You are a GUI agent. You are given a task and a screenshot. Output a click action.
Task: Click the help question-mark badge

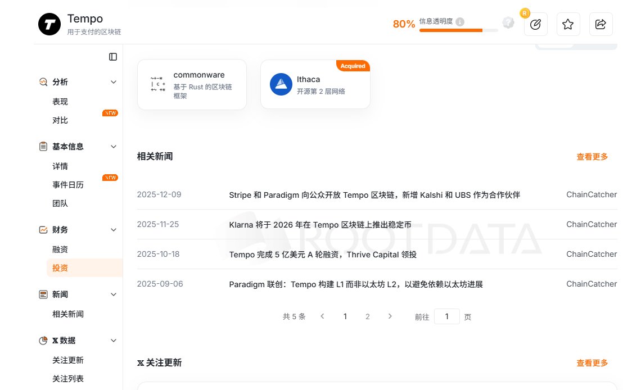[508, 22]
